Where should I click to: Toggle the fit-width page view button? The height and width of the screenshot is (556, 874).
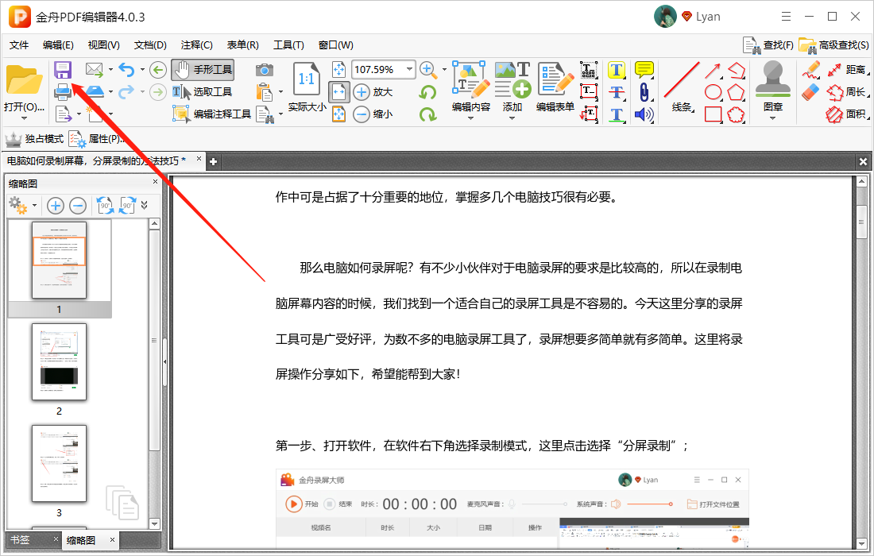coord(339,92)
